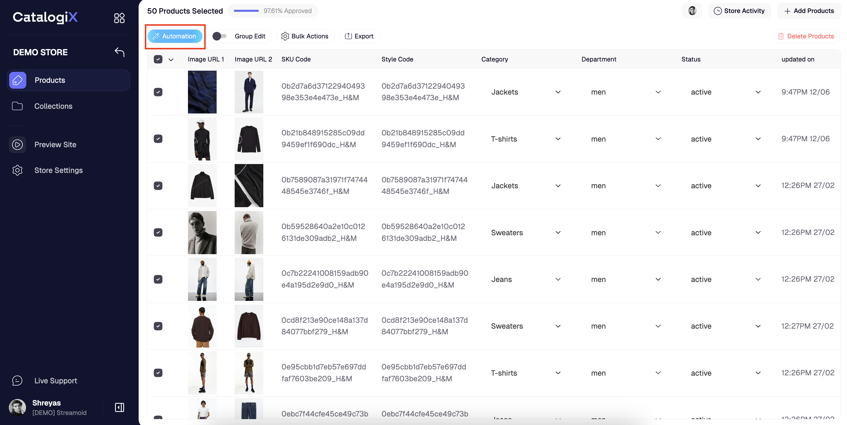
Task: Open Category dropdown for the Jeans row
Action: [558, 279]
